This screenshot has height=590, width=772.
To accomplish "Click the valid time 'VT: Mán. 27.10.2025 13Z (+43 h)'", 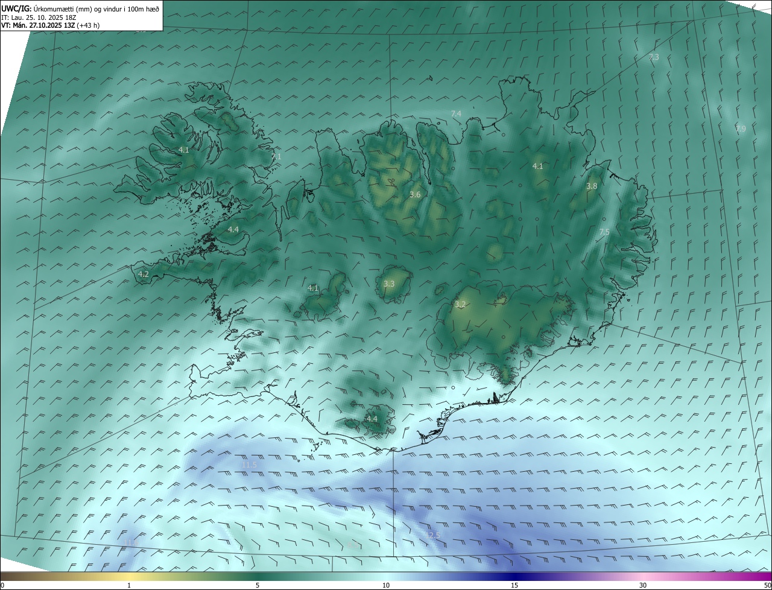I will coord(50,25).
